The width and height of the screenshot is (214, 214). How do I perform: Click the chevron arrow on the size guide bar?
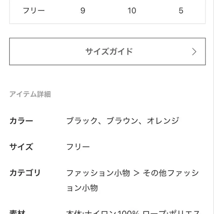194,51
